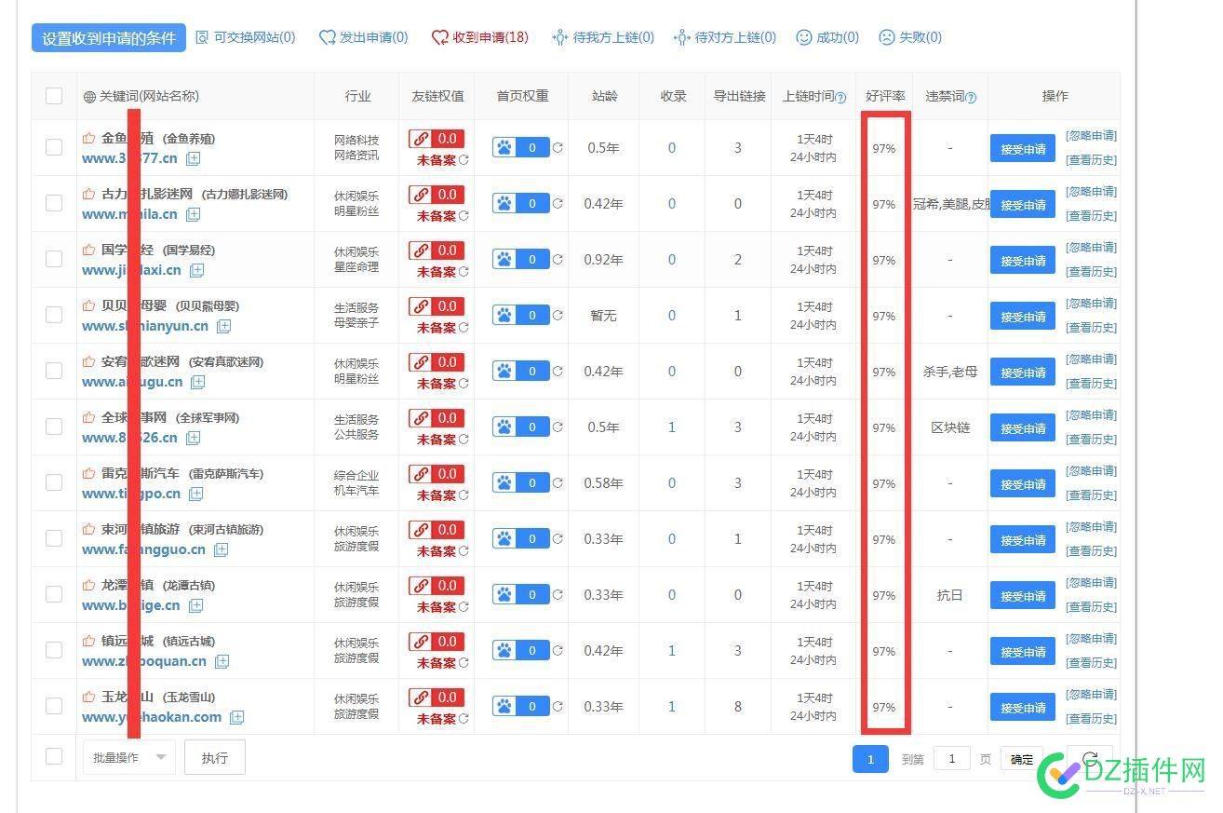Open the 发出申请(0) tab
1223x813 pixels.
click(364, 37)
